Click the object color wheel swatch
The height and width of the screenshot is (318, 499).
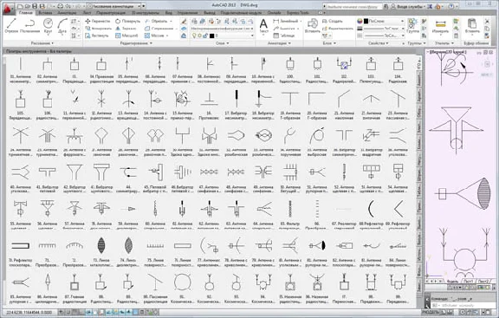click(x=360, y=21)
